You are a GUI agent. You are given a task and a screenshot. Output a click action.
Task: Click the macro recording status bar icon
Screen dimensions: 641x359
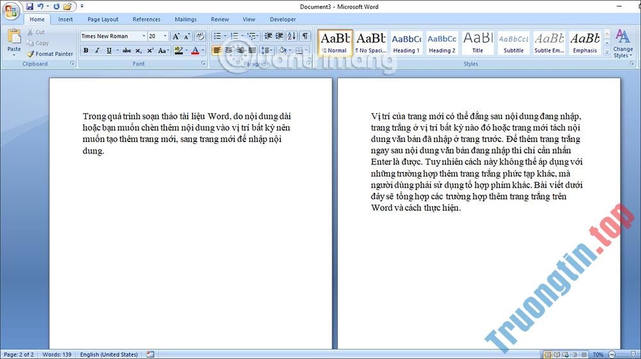150,355
